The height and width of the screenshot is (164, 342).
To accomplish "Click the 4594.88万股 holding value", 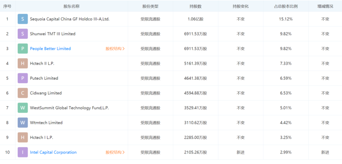I will tap(195, 93).
